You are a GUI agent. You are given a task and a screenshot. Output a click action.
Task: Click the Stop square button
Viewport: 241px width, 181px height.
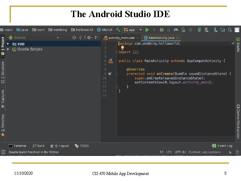(190, 30)
